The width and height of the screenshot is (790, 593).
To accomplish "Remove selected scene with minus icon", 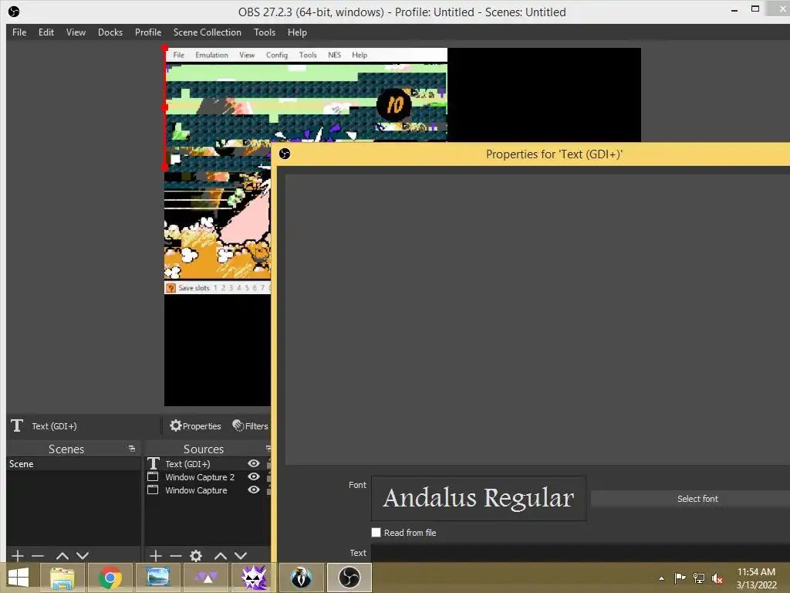I will point(38,556).
